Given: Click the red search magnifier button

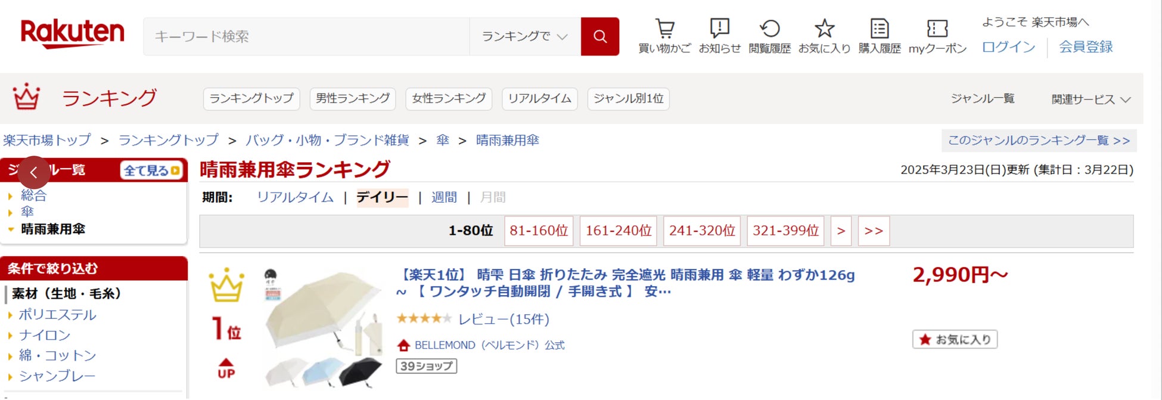Looking at the screenshot, I should 599,36.
